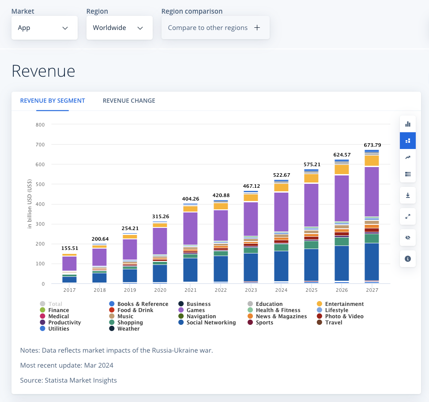The height and width of the screenshot is (402, 429).
Task: Click Compare to other regions button
Action: coord(208,28)
